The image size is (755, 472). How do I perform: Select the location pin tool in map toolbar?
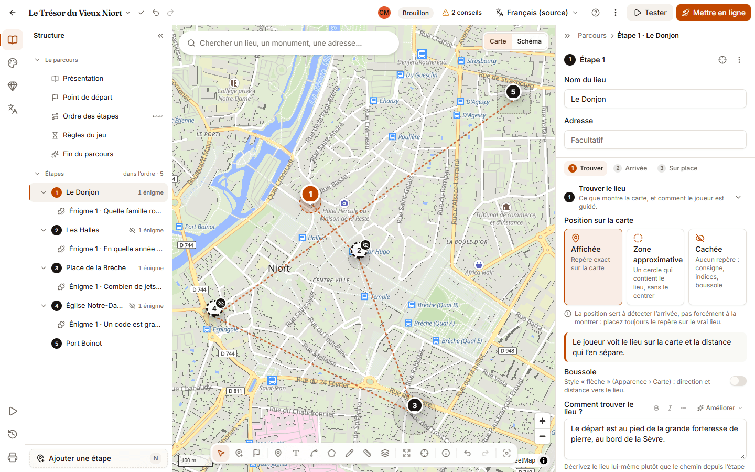(x=278, y=453)
